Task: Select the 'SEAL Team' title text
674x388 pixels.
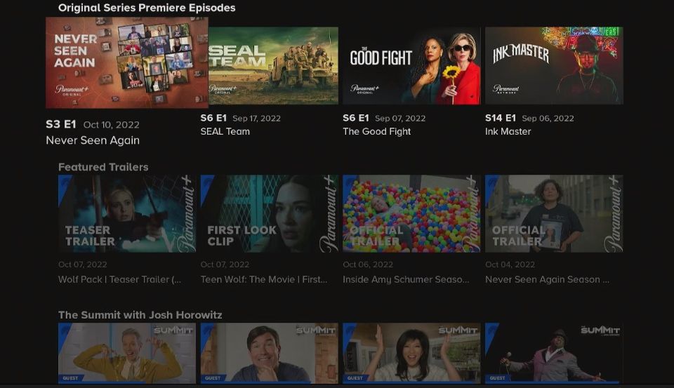Action: (225, 131)
